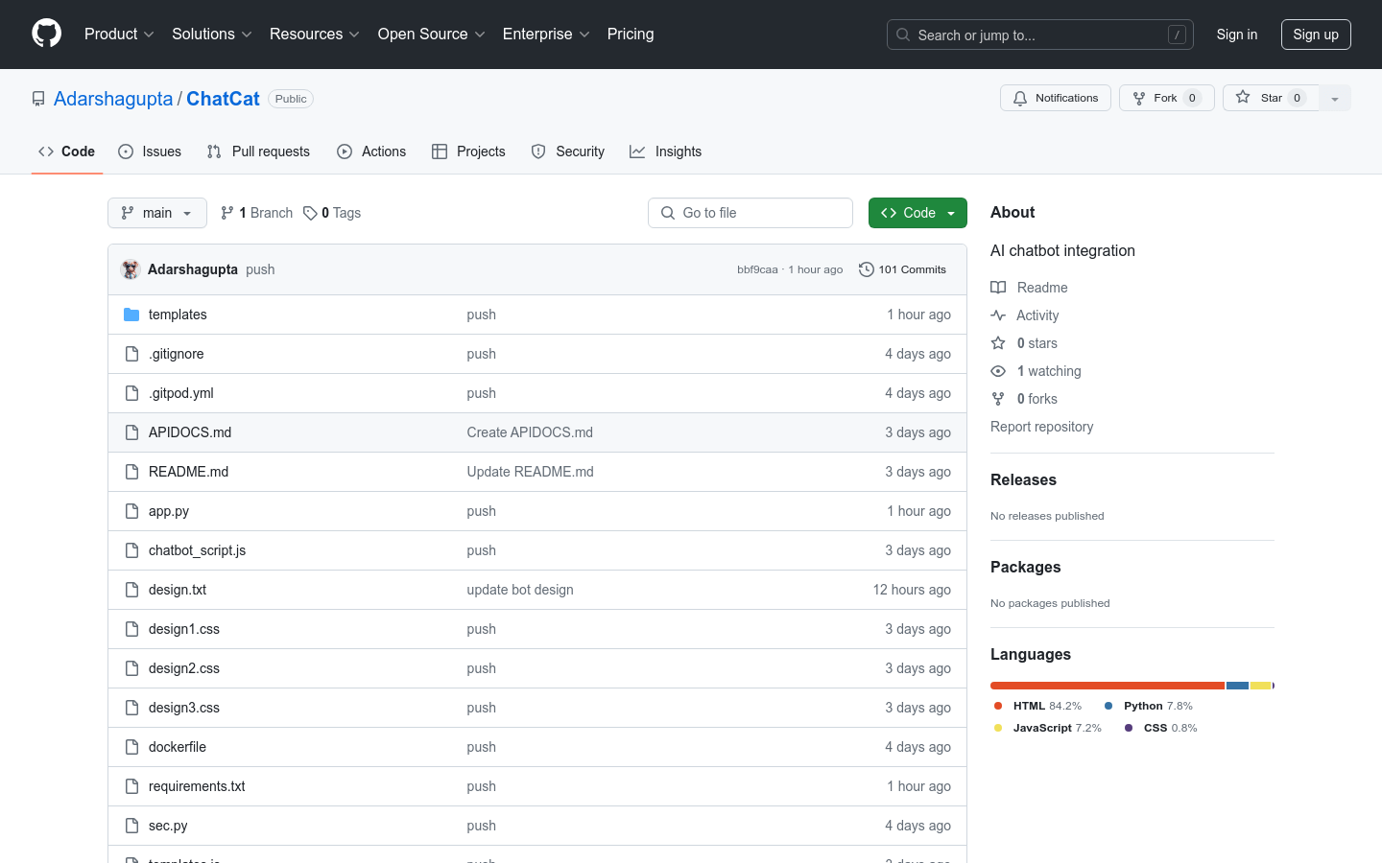Open the design2.css file
The height and width of the screenshot is (863, 1382).
click(184, 668)
